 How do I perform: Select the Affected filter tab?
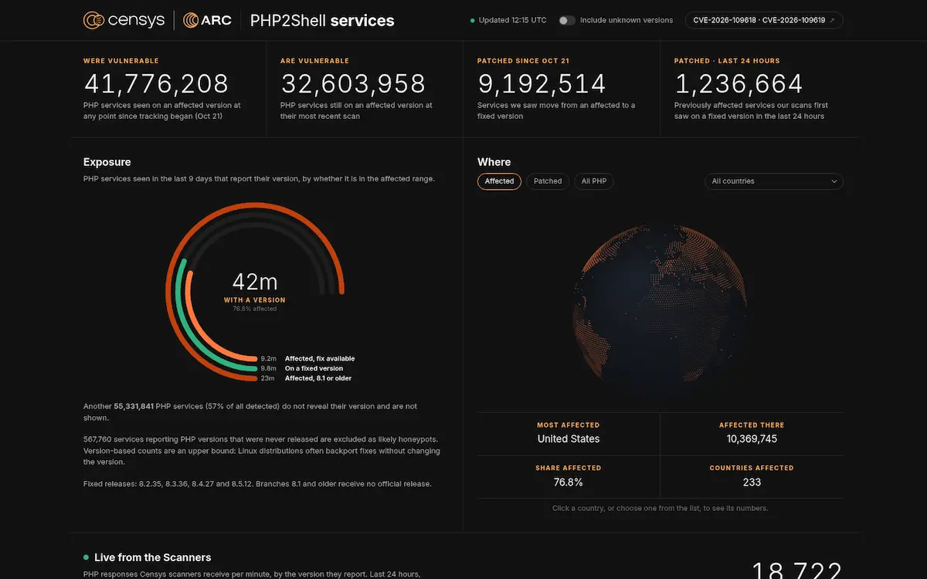[x=499, y=181]
